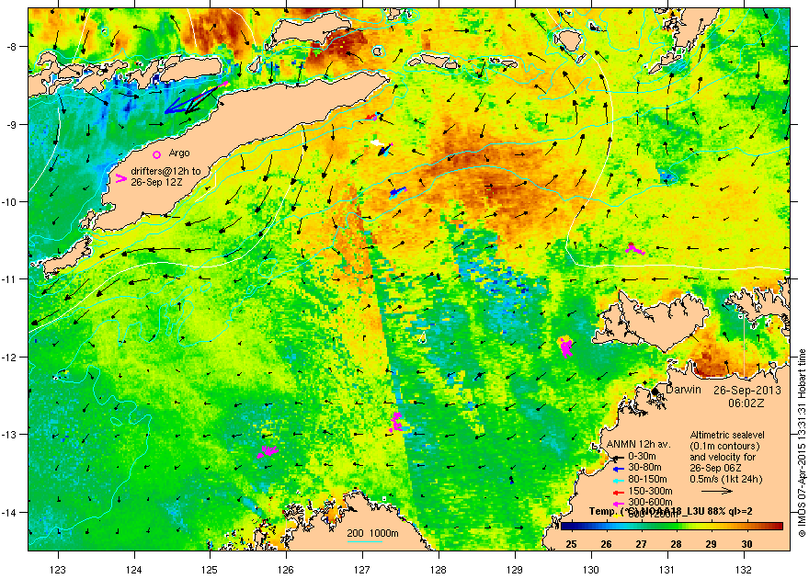Click longitude axis label 127
Image resolution: width=809 pixels, height=579 pixels.
pyautogui.click(x=362, y=570)
